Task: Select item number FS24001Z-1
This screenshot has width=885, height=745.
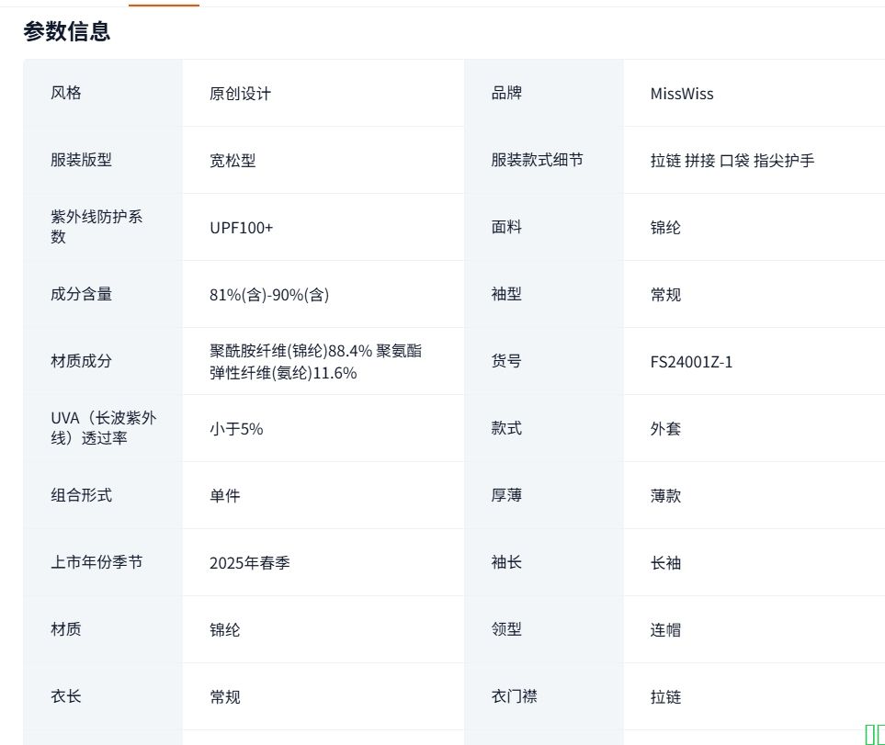Action: point(691,362)
